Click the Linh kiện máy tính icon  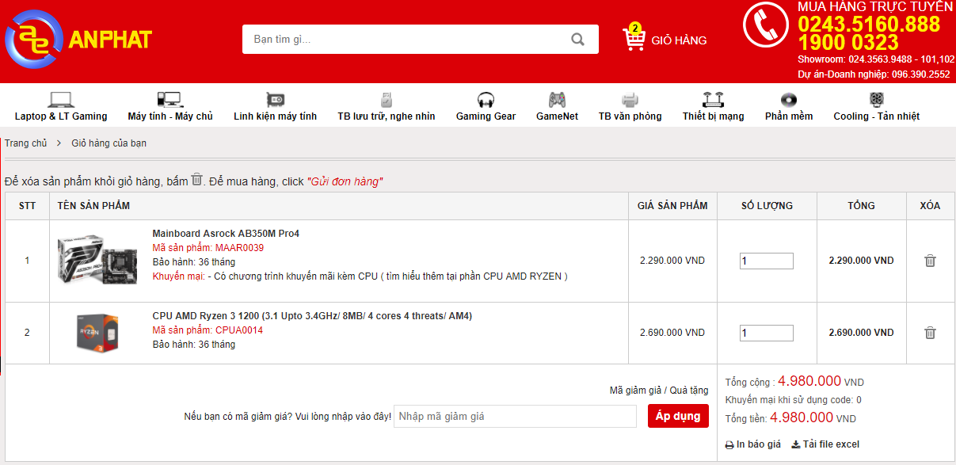coord(275,100)
